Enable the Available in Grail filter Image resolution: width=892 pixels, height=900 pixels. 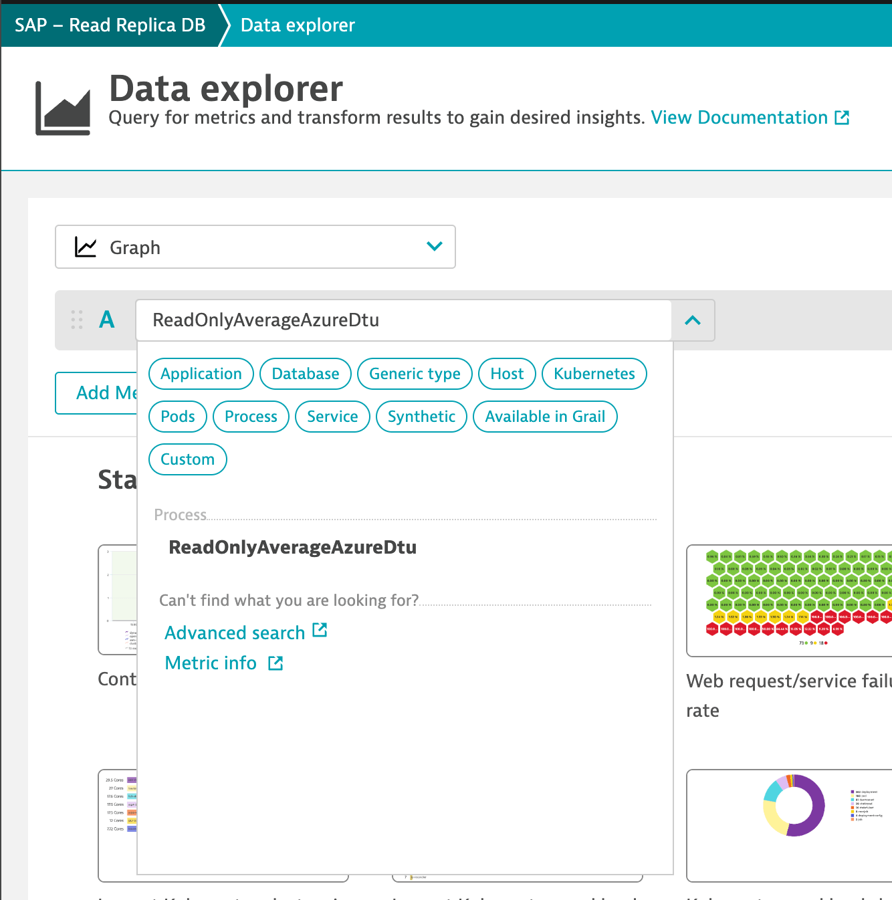tap(545, 416)
